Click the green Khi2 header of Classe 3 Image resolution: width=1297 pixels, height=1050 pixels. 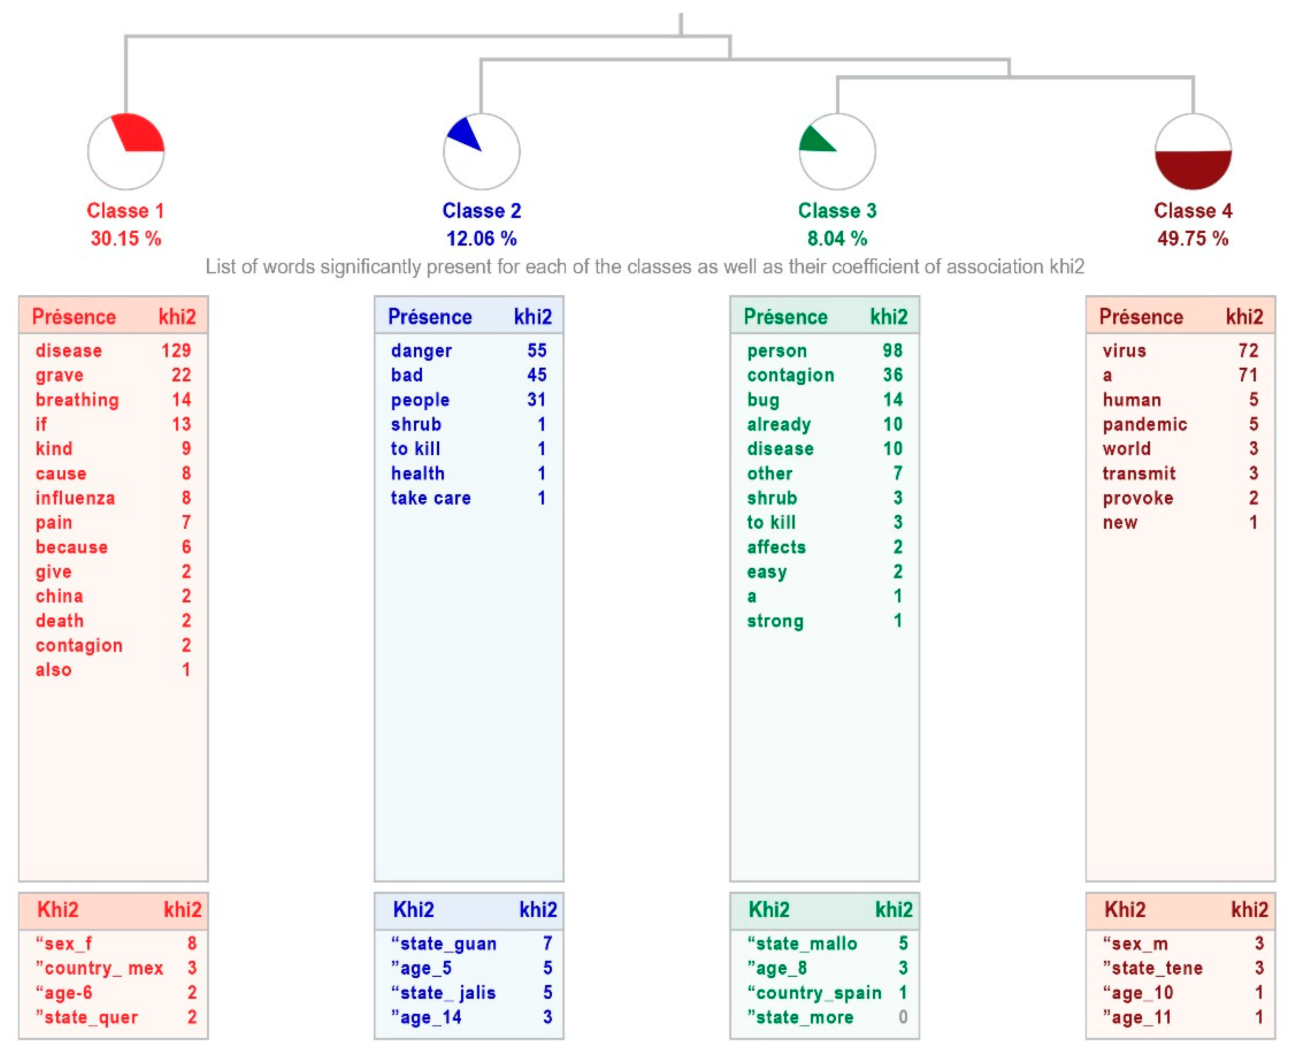pos(769,909)
